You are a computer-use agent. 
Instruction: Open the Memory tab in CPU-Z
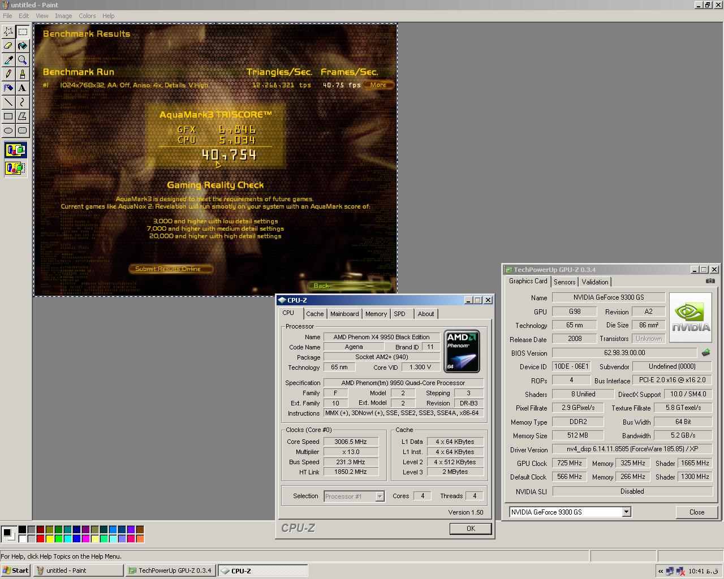coord(376,314)
